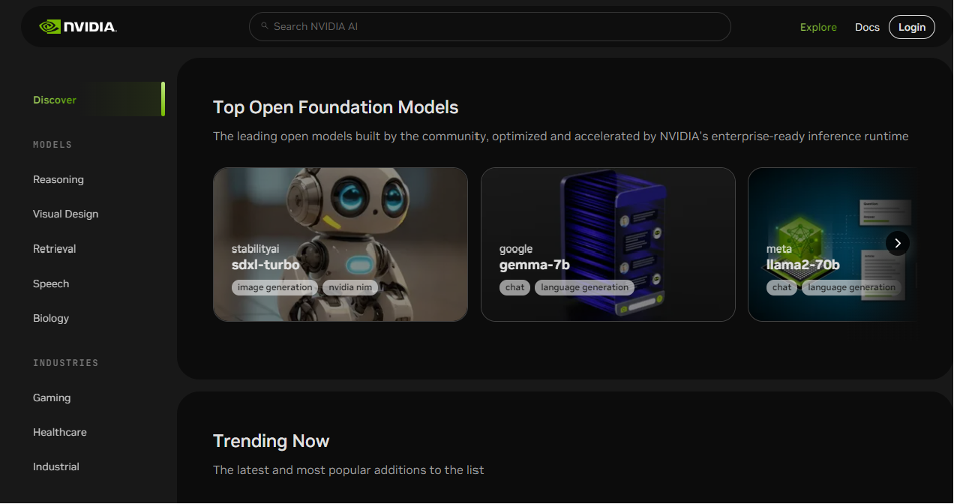Open the Gaming industry page
The height and width of the screenshot is (504, 954).
[x=52, y=397]
